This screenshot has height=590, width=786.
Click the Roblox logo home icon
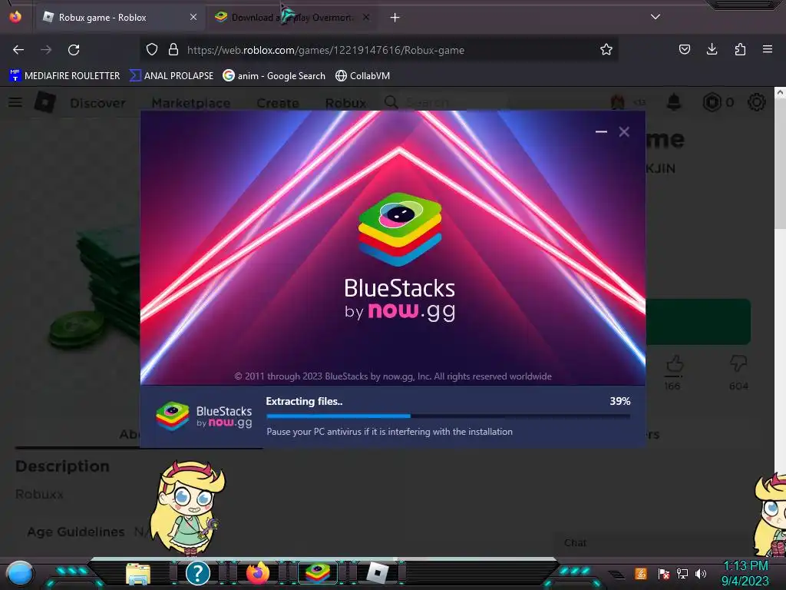45,102
